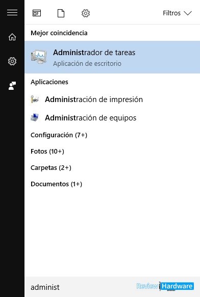This screenshot has width=200, height=297.
Task: Expand Fotos (10+) results
Action: click(47, 152)
